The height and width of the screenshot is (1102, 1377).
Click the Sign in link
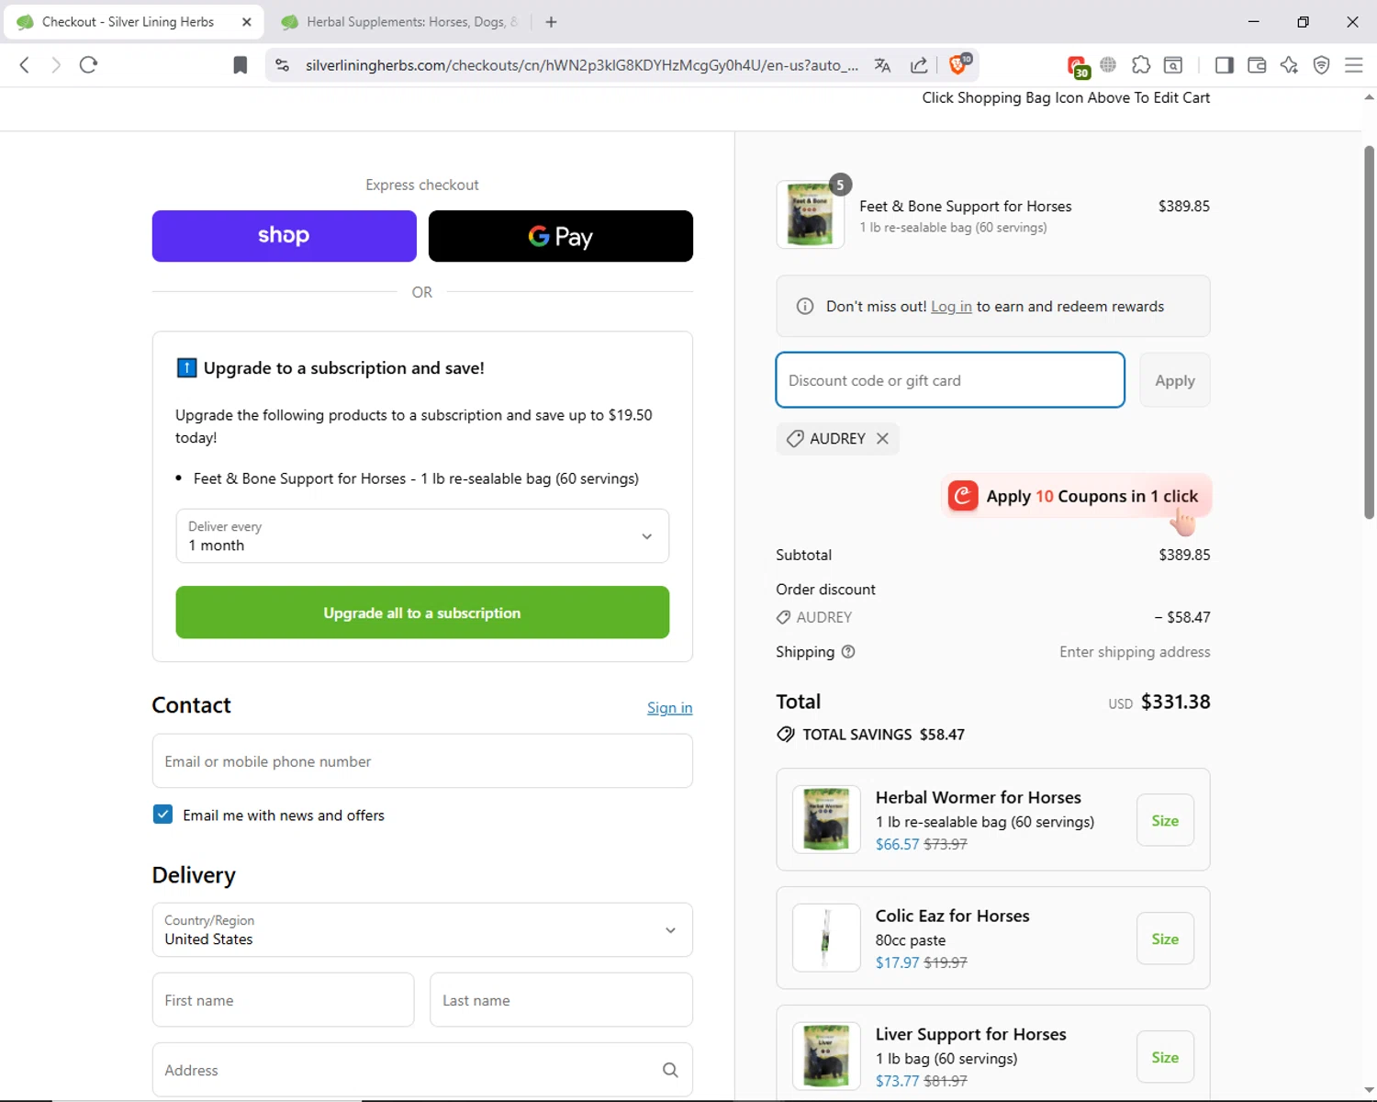point(670,708)
